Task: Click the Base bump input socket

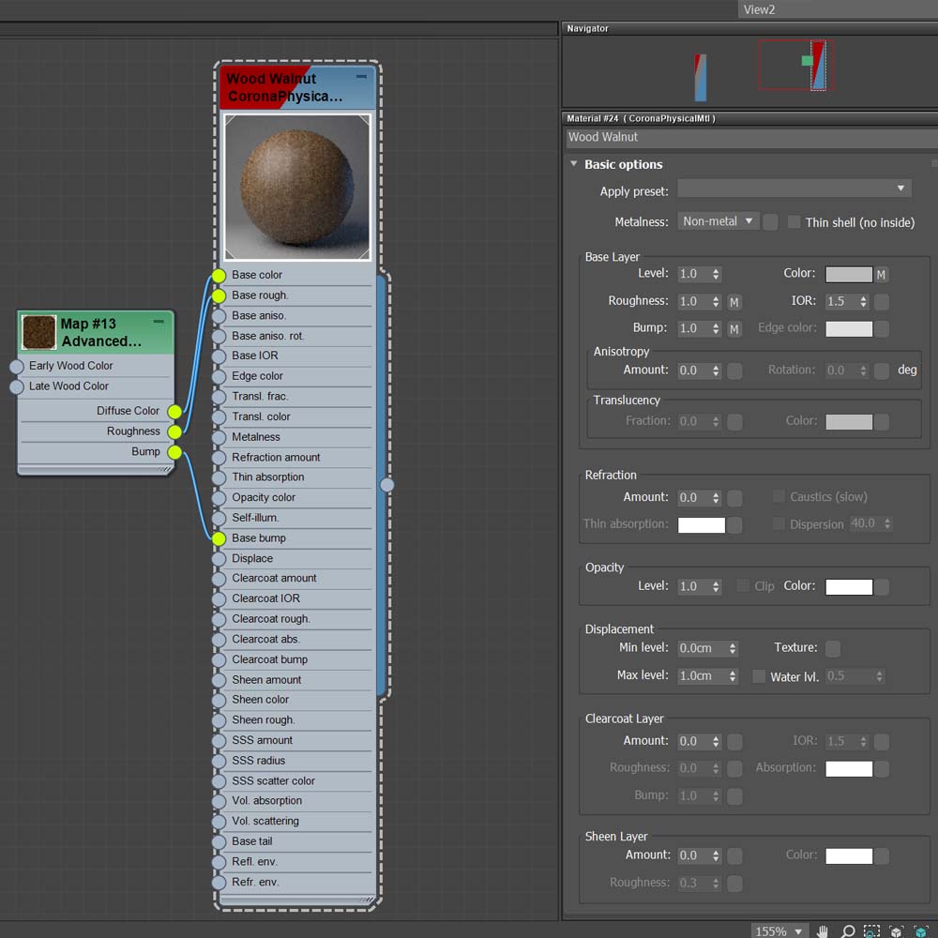Action: [219, 538]
